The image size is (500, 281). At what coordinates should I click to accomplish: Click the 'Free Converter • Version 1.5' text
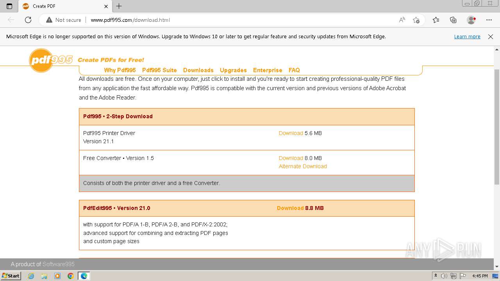118,158
